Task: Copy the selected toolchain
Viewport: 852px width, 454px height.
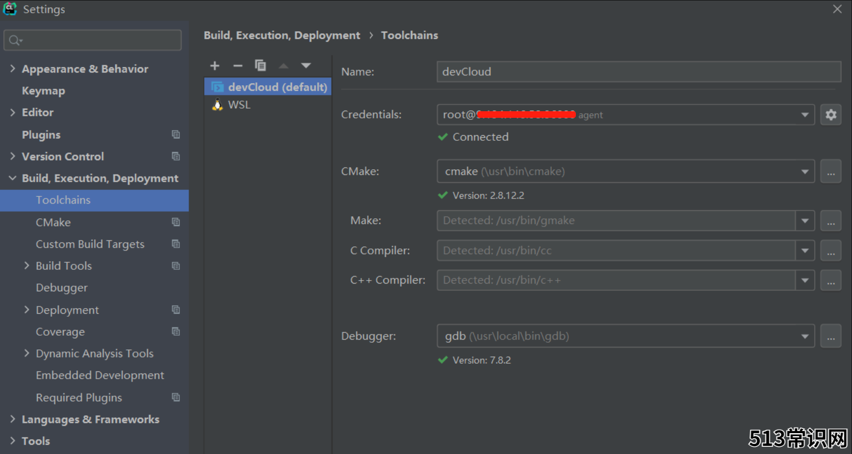Action: (x=260, y=65)
